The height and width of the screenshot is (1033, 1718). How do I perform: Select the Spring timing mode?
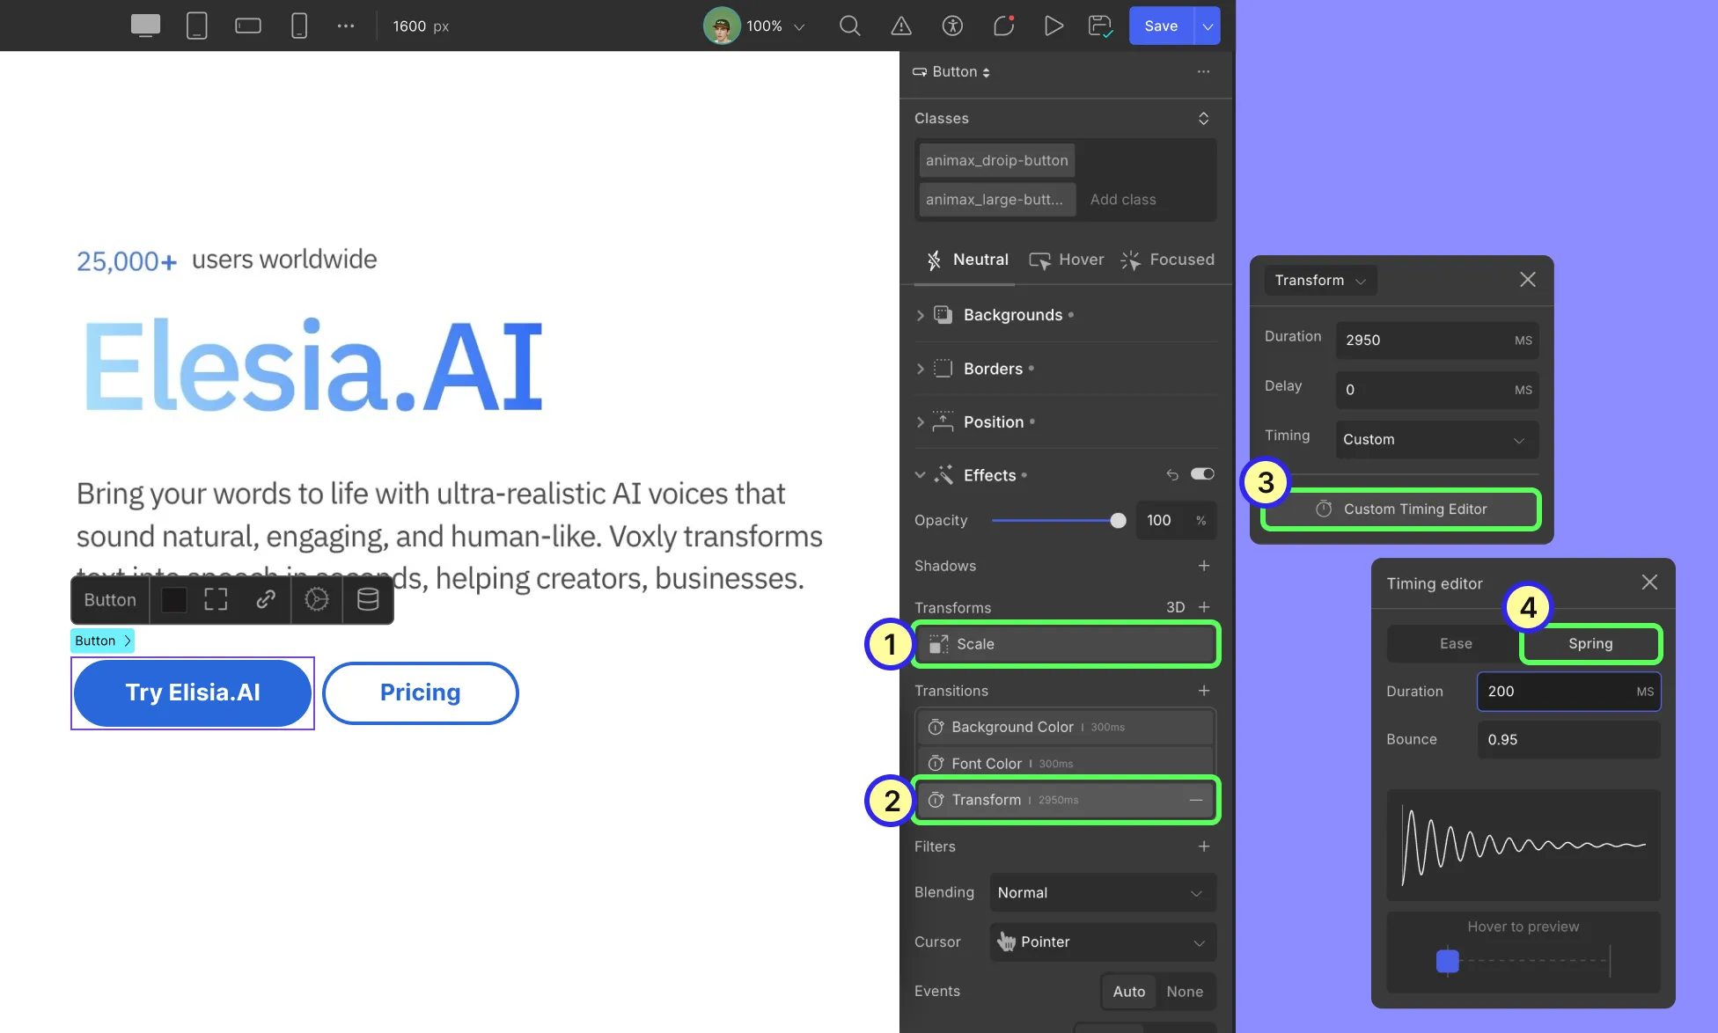(x=1590, y=643)
